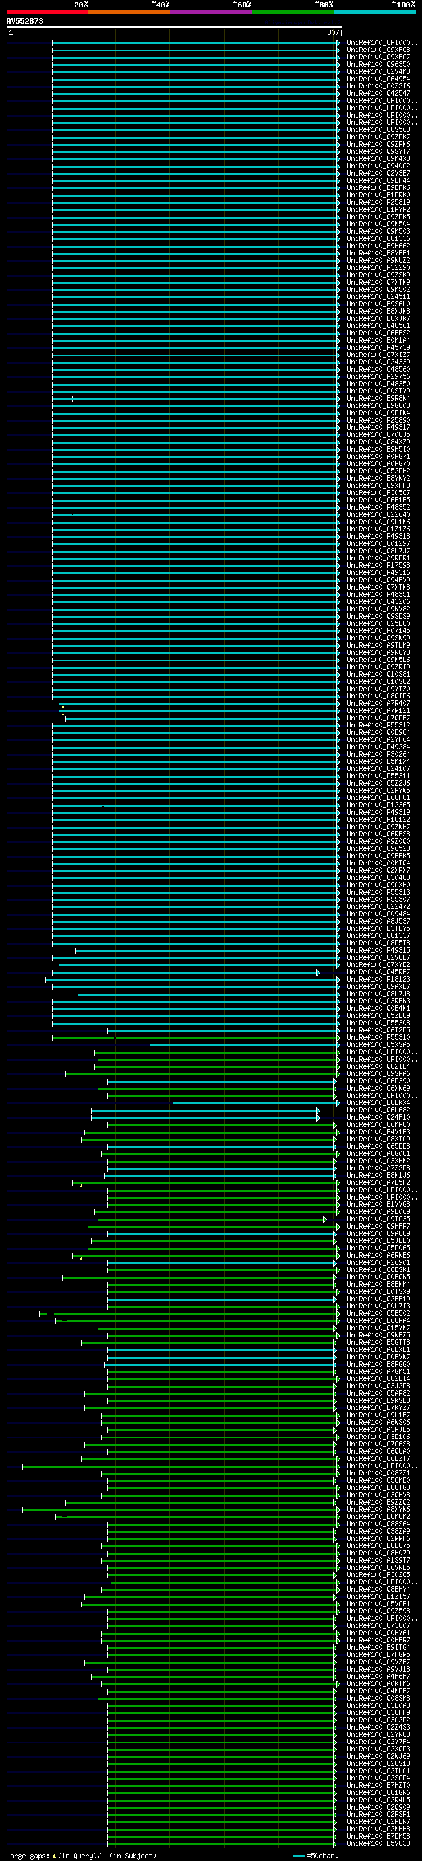The height and width of the screenshot is (1861, 422).
Task: Open hit UniRef100_Q81GN6
Action: (x=378, y=1793)
